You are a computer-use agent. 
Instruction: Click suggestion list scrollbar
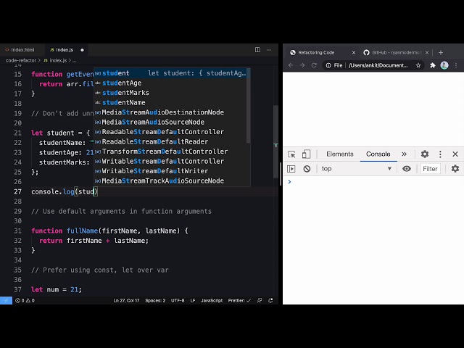coord(248,106)
